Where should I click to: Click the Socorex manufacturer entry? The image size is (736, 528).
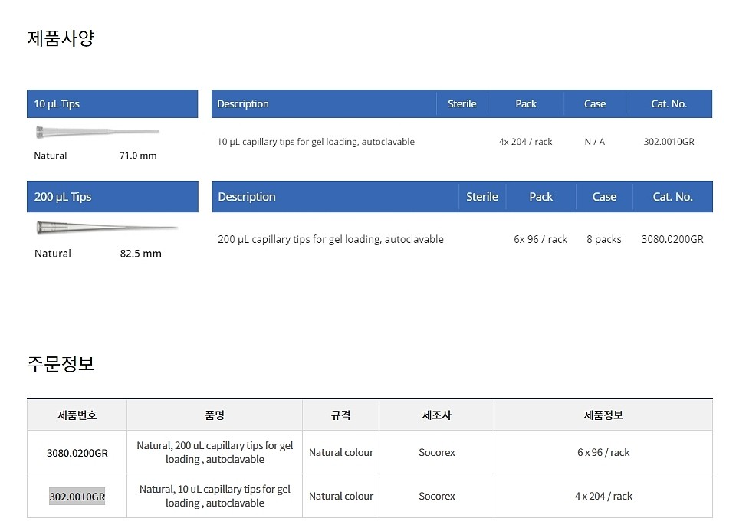point(436,452)
